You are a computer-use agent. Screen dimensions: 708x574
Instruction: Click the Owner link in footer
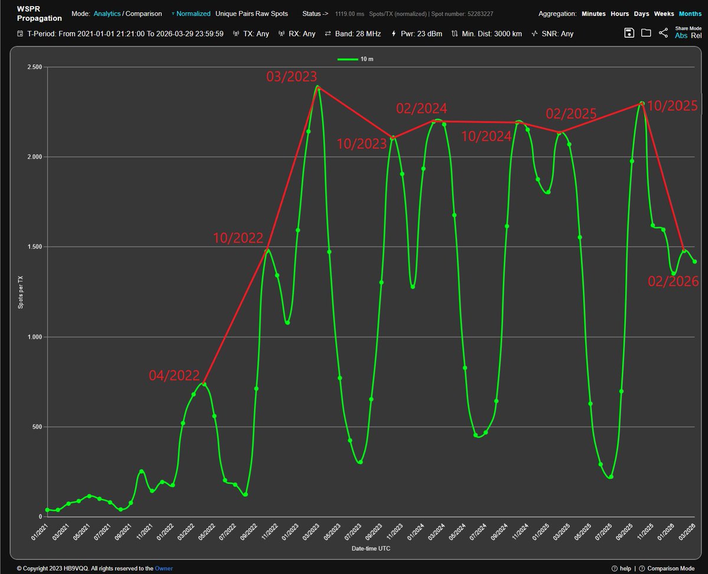pos(164,568)
